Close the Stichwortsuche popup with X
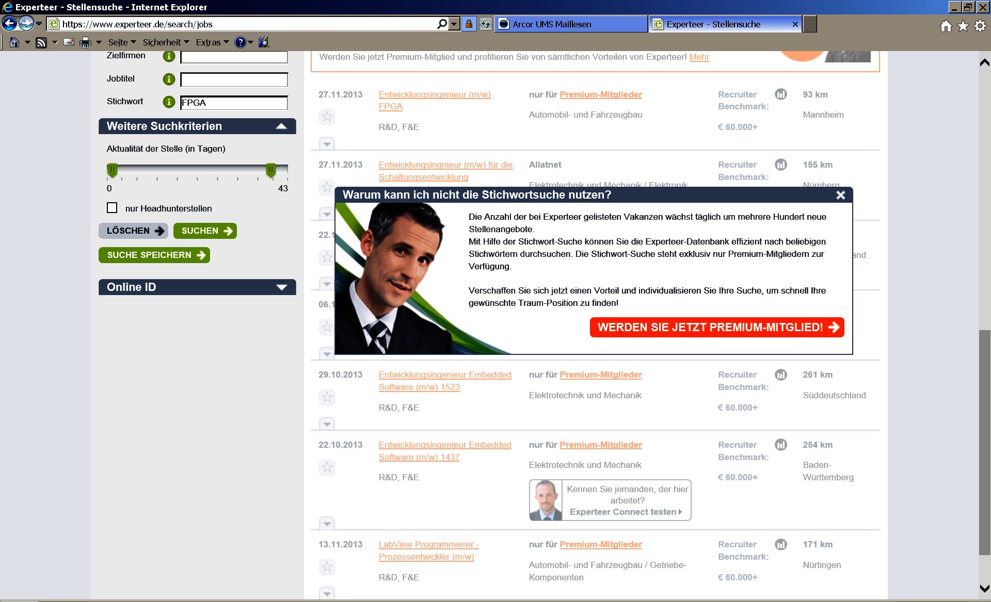 pos(841,195)
